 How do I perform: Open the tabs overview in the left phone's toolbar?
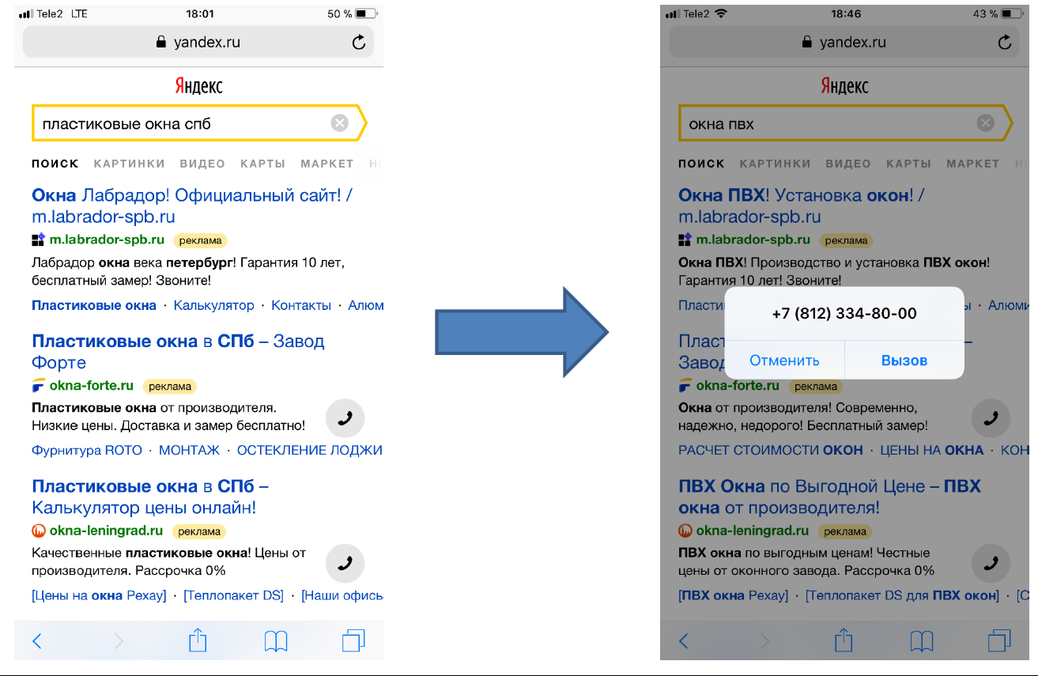coord(353,640)
